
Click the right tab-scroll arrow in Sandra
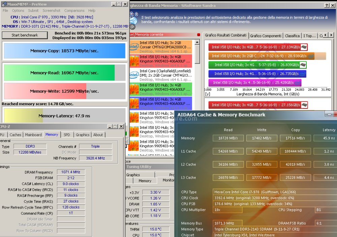(x=331, y=35)
